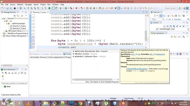The width and height of the screenshot is (190, 106).
Task: Minimize the Package Explorer panel
Action: pyautogui.click(x=23, y=12)
